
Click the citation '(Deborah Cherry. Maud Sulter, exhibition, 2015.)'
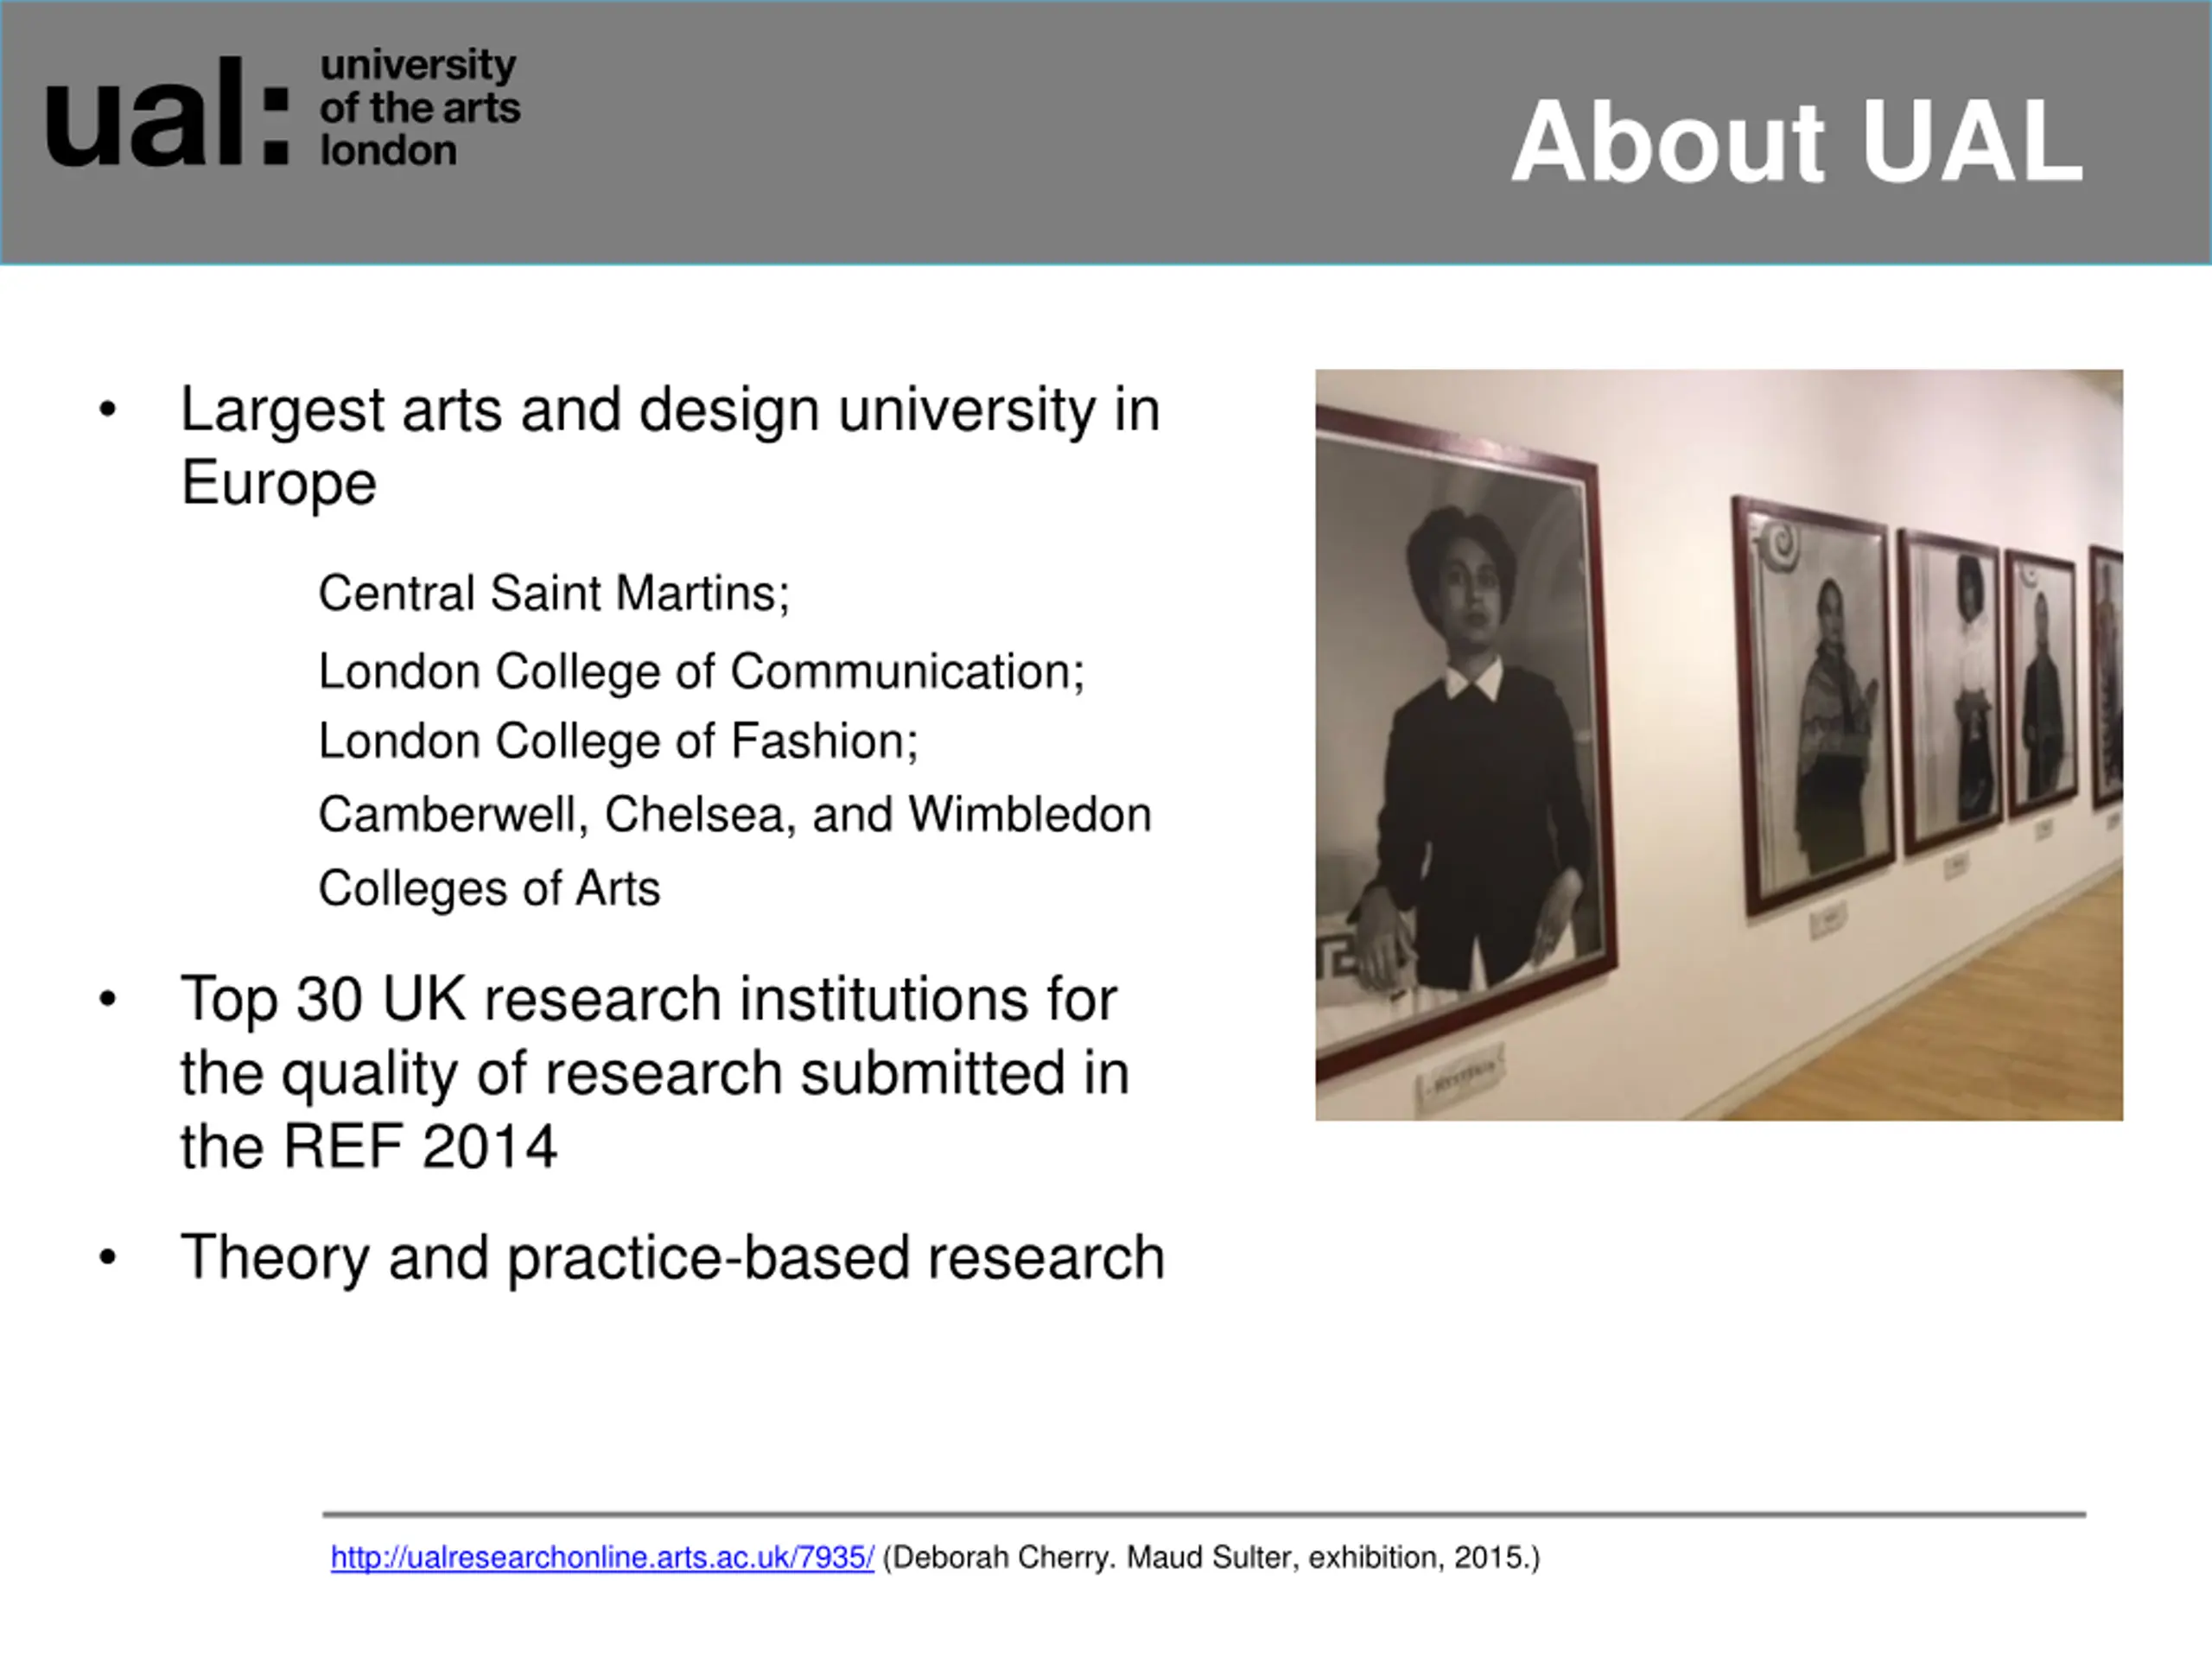pos(1211,1557)
